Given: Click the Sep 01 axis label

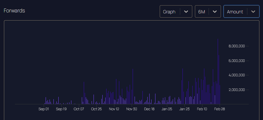Looking at the screenshot, I should (x=44, y=109).
